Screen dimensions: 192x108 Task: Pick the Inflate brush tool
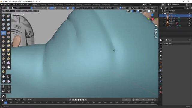(x=4, y=28)
